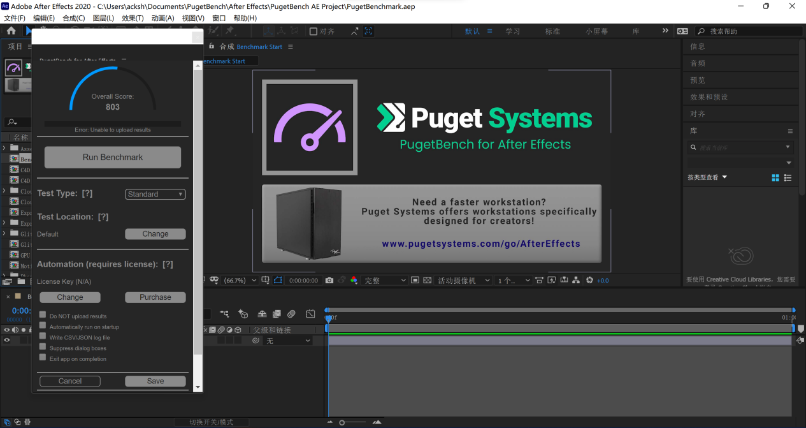Hide the layer with its eye toggle
The width and height of the screenshot is (806, 428).
pos(7,341)
